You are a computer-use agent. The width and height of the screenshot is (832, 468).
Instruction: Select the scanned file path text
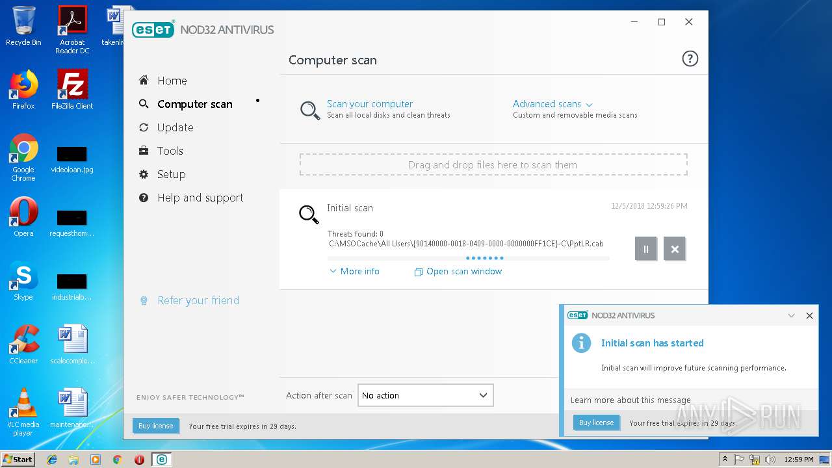click(x=466, y=244)
